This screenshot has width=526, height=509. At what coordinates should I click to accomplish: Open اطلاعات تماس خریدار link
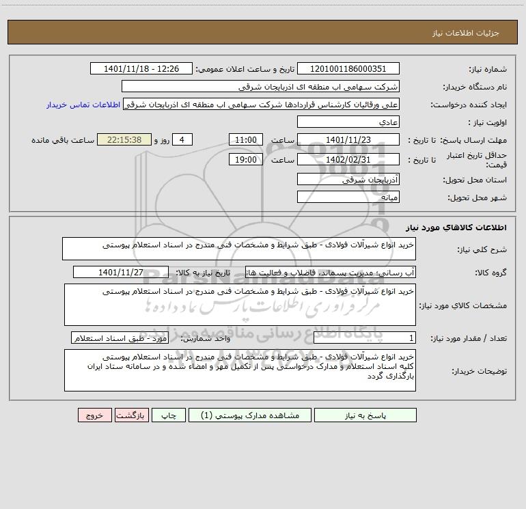pos(83,105)
